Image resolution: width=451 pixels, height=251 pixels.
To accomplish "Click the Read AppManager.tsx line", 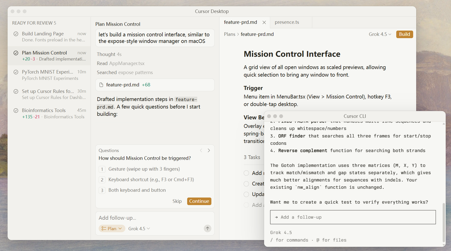I will click(121, 63).
